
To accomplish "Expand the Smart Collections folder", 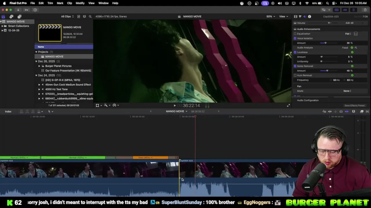I will pos(2,26).
